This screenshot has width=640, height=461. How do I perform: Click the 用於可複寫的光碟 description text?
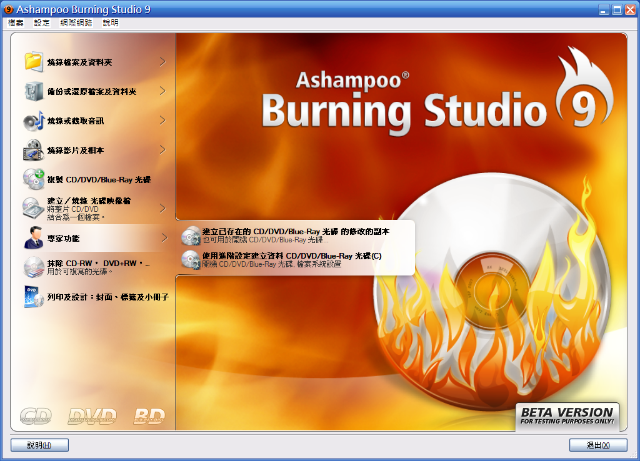point(79,271)
